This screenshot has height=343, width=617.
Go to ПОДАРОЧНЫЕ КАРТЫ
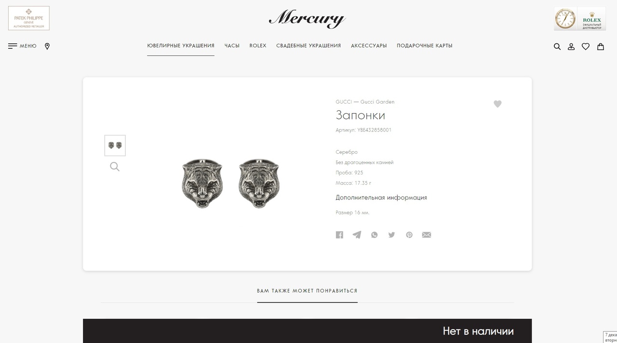[425, 46]
